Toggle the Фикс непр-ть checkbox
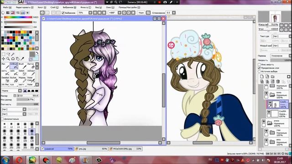The image size is (292, 164). 259,65
